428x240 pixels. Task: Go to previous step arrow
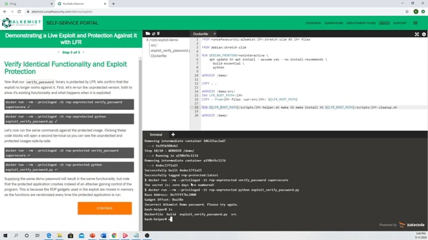click(x=58, y=52)
